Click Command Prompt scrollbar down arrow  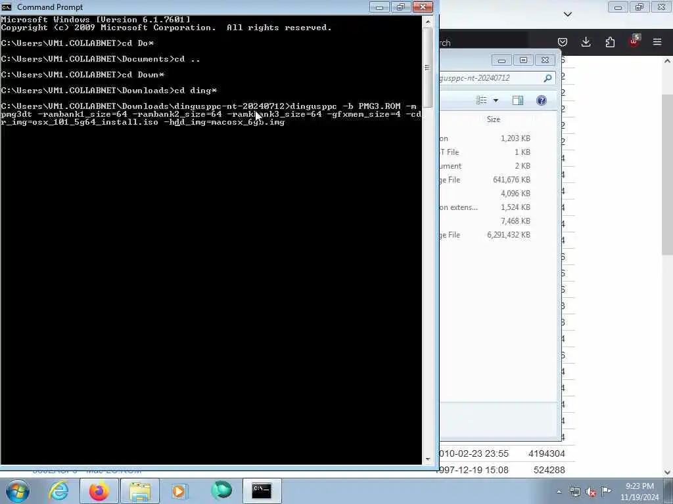tap(427, 459)
